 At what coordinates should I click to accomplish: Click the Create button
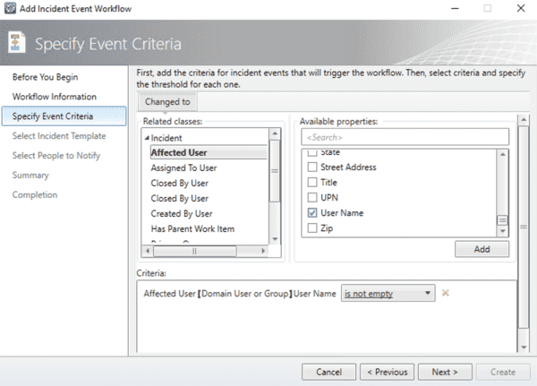tap(503, 372)
